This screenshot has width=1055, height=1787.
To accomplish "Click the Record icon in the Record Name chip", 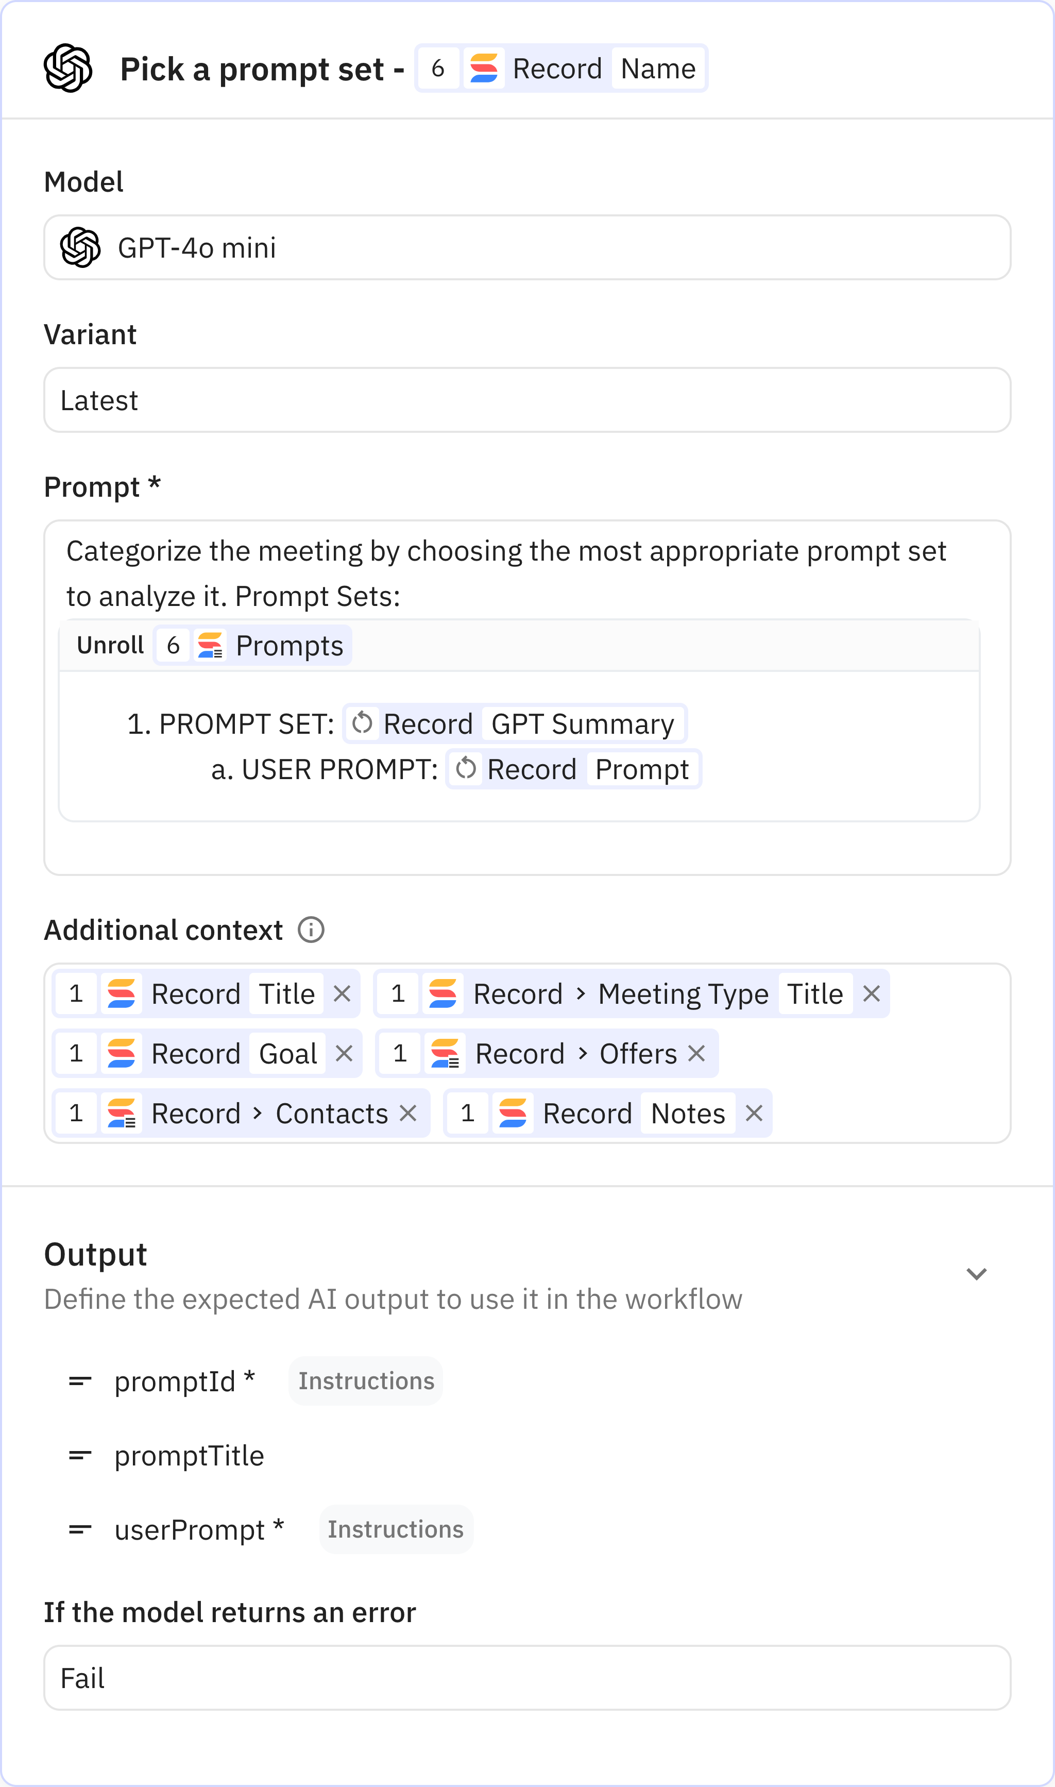I will tap(484, 68).
